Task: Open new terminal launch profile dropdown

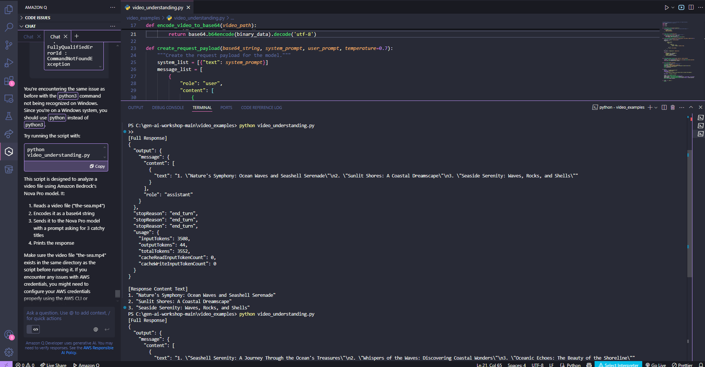Action: pyautogui.click(x=656, y=107)
